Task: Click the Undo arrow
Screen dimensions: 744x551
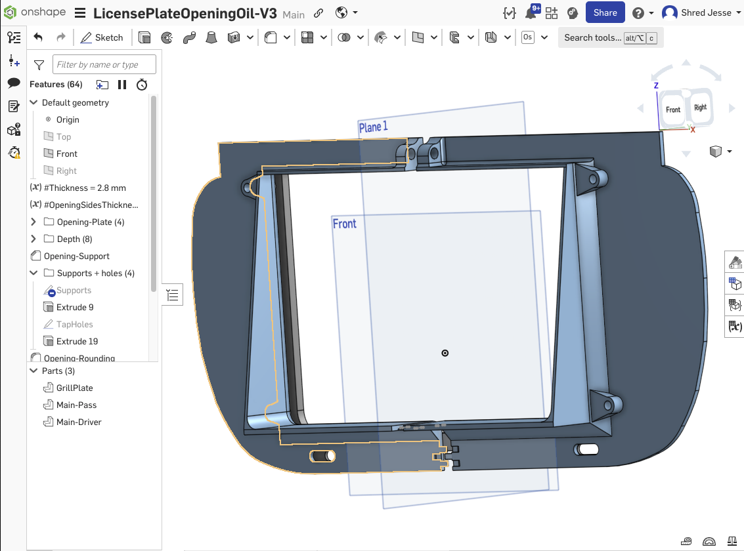Action: 38,38
